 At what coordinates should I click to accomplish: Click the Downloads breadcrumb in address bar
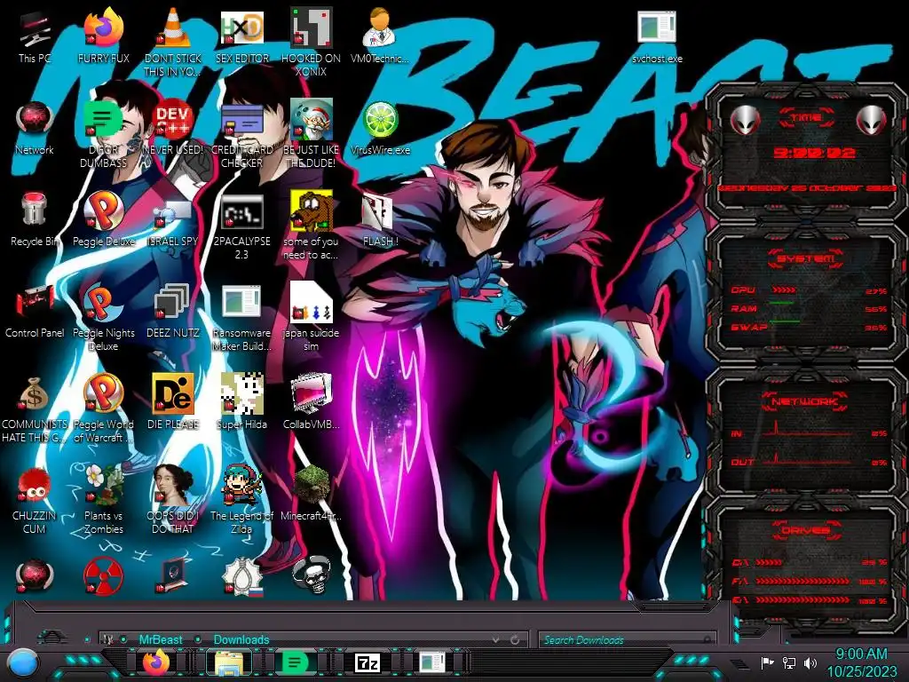[241, 639]
